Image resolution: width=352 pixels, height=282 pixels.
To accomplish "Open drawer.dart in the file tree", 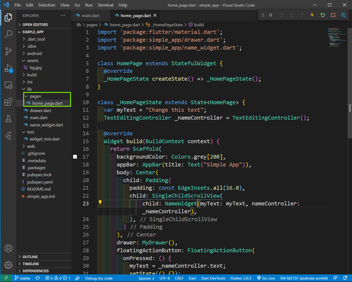I will coord(44,110).
